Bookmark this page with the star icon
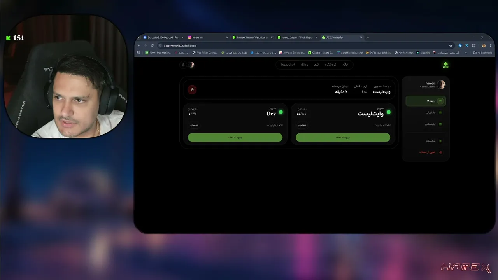The width and height of the screenshot is (498, 280). 451,45
